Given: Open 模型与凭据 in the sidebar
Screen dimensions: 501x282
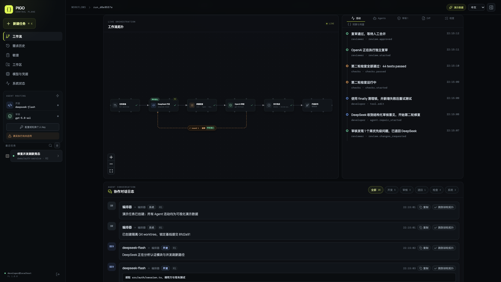Looking at the screenshot, I should [33, 74].
